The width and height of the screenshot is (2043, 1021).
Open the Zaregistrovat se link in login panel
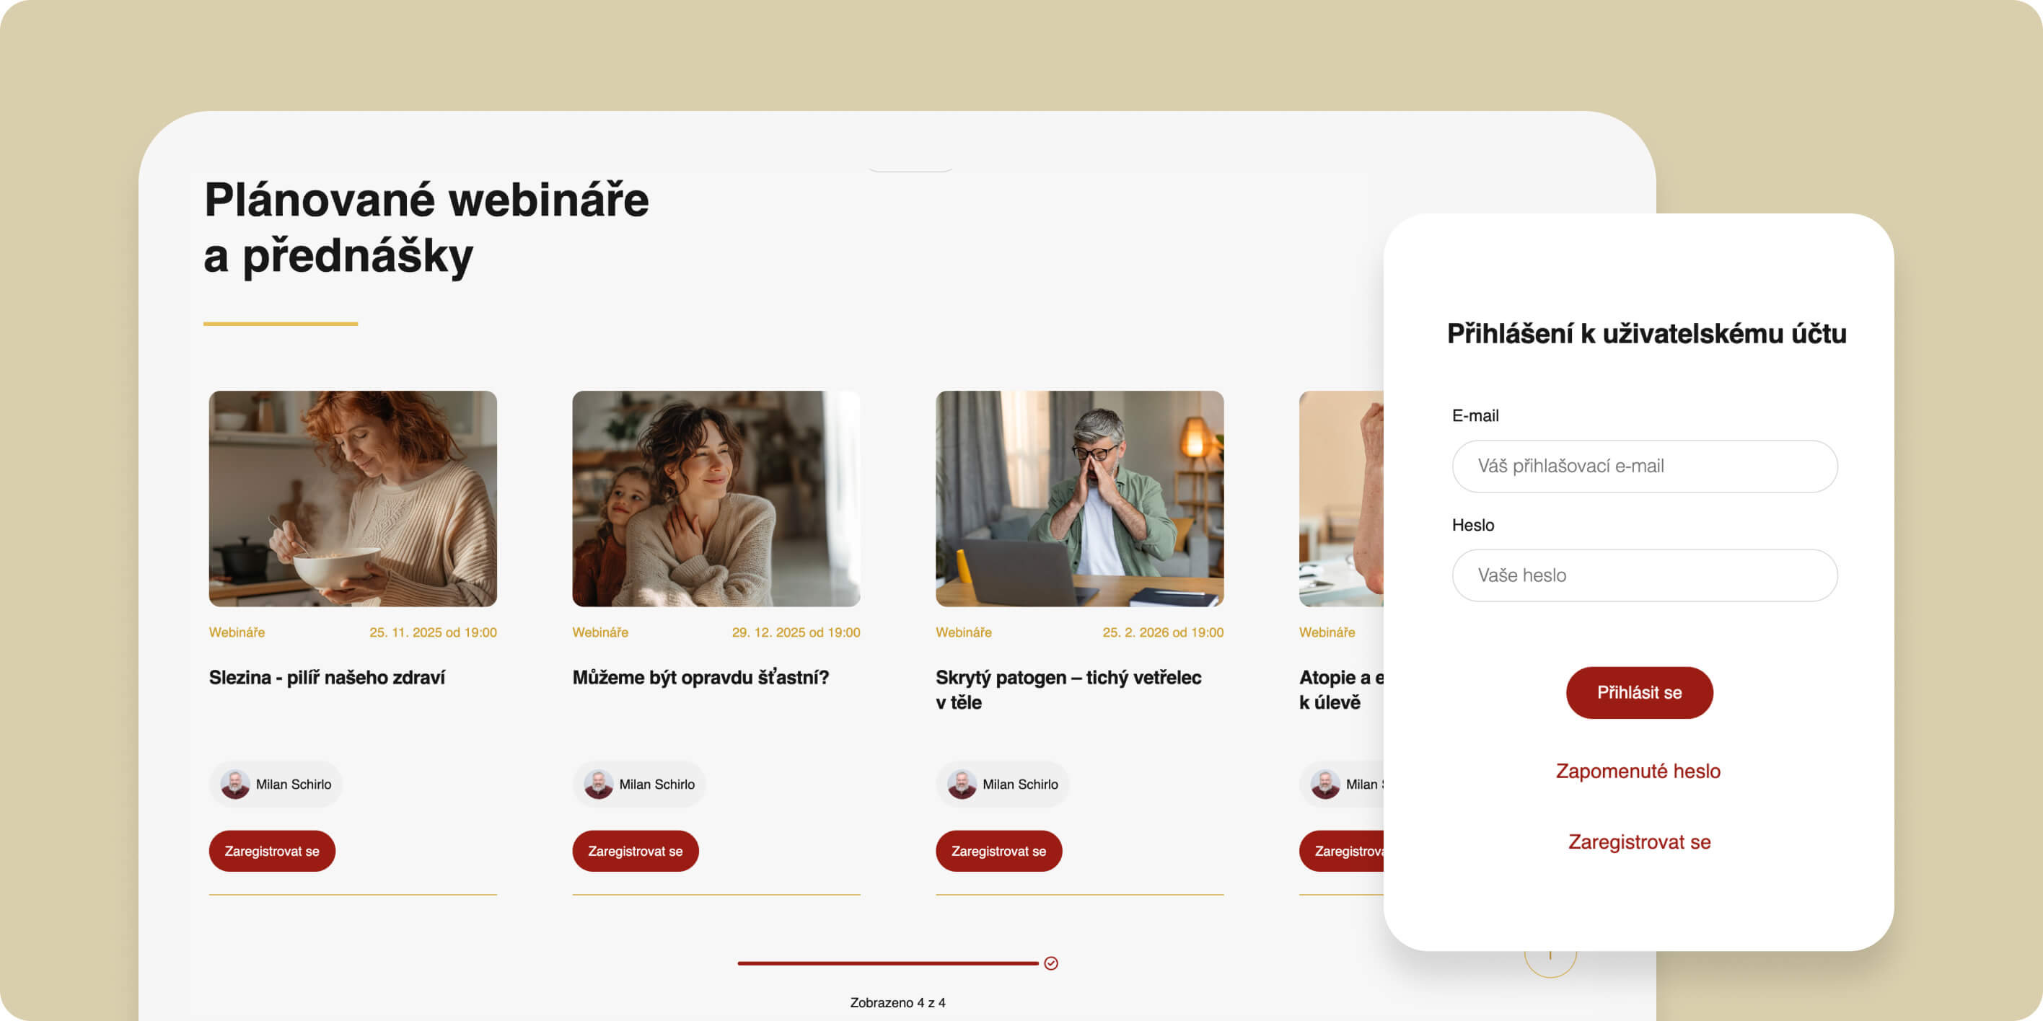click(1639, 842)
